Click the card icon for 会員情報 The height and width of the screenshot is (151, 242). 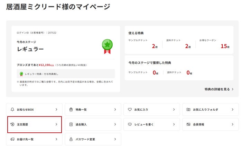pos(188,124)
